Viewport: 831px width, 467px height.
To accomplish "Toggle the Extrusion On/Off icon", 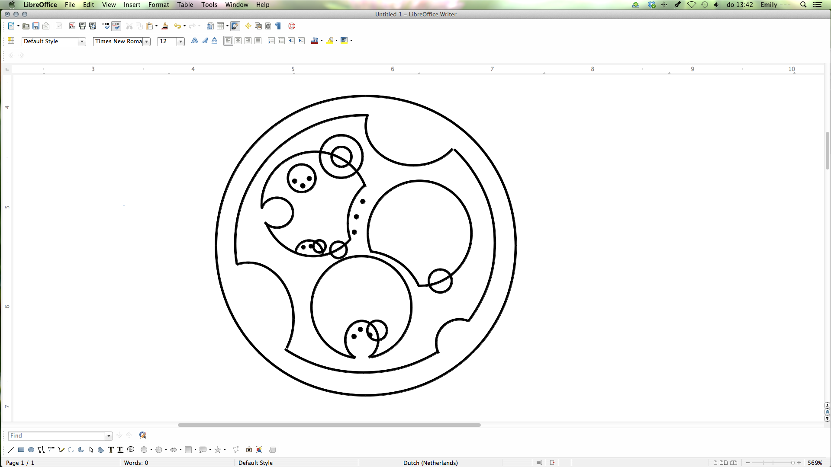I will (272, 450).
